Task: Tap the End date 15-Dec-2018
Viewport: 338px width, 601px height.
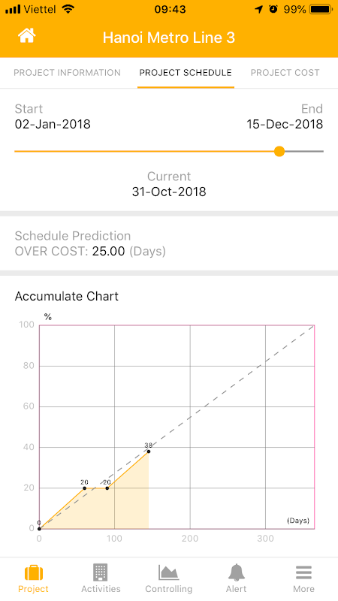Action: coord(285,124)
